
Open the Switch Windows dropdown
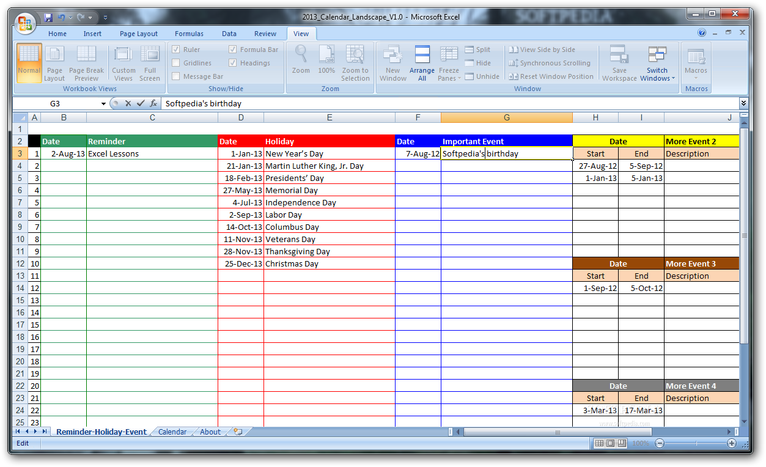(x=657, y=63)
